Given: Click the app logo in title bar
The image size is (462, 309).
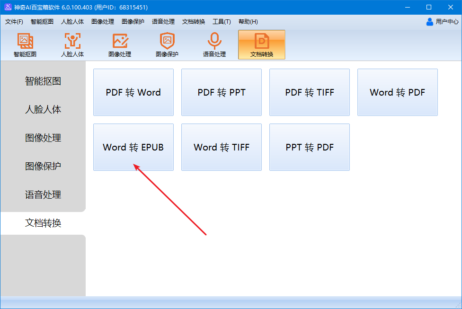Looking at the screenshot, I should click(x=8, y=7).
